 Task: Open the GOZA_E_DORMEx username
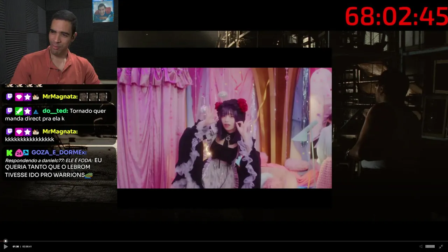click(x=59, y=153)
